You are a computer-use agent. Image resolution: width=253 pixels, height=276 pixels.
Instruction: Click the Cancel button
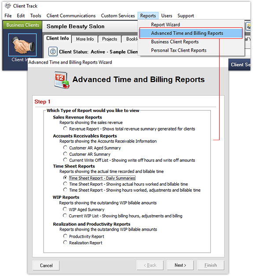[x=46, y=265]
